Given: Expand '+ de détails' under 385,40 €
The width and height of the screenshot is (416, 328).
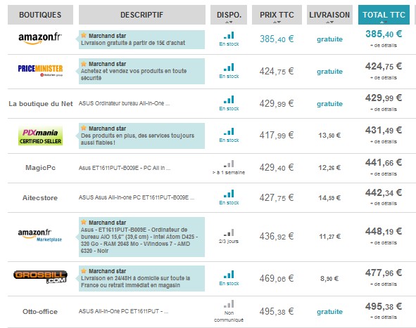Looking at the screenshot, I should (x=384, y=46).
